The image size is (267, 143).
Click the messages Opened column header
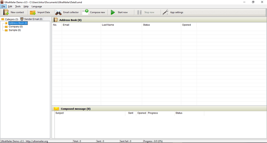tap(142, 113)
